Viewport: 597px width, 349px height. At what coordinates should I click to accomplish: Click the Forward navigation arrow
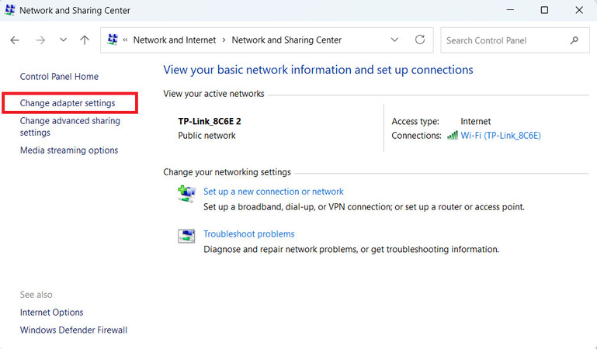[x=40, y=40]
